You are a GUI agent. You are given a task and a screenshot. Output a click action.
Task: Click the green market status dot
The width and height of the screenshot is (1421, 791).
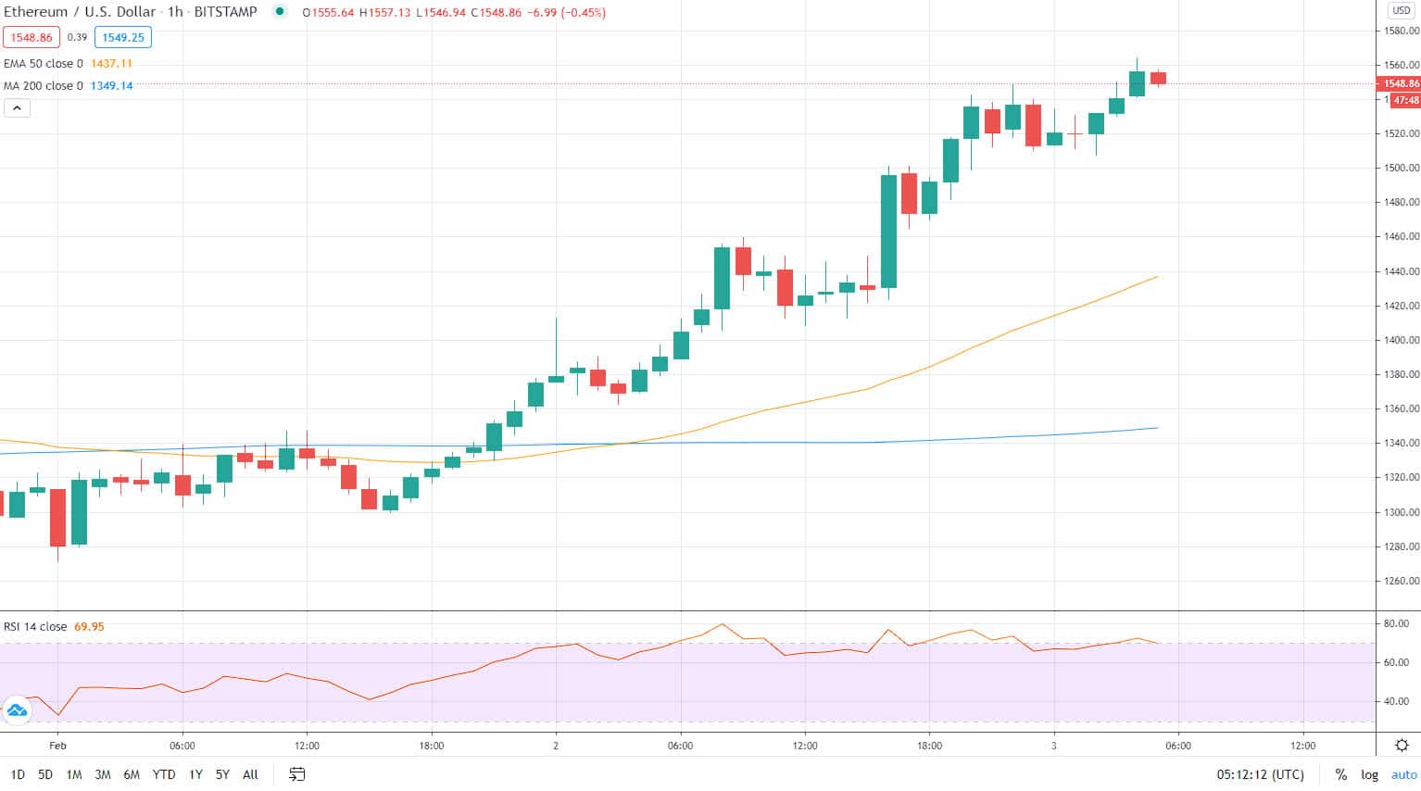(x=280, y=12)
